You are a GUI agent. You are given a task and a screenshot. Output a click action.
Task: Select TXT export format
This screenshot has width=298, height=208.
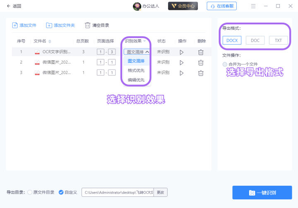[x=278, y=40]
